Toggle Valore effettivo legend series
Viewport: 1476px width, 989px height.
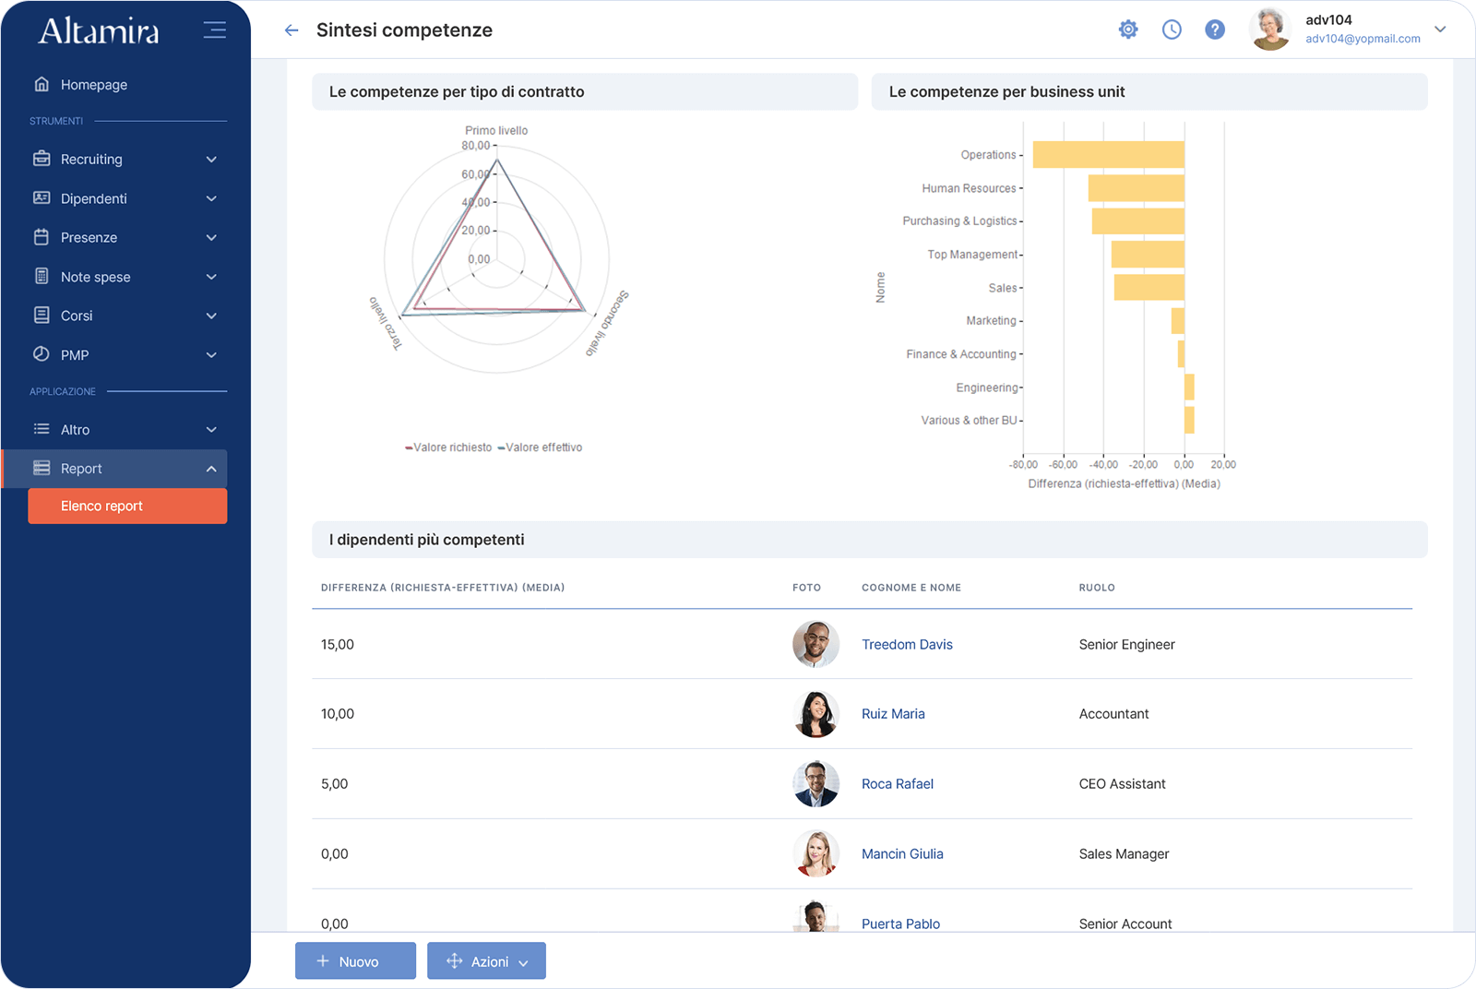pos(541,447)
